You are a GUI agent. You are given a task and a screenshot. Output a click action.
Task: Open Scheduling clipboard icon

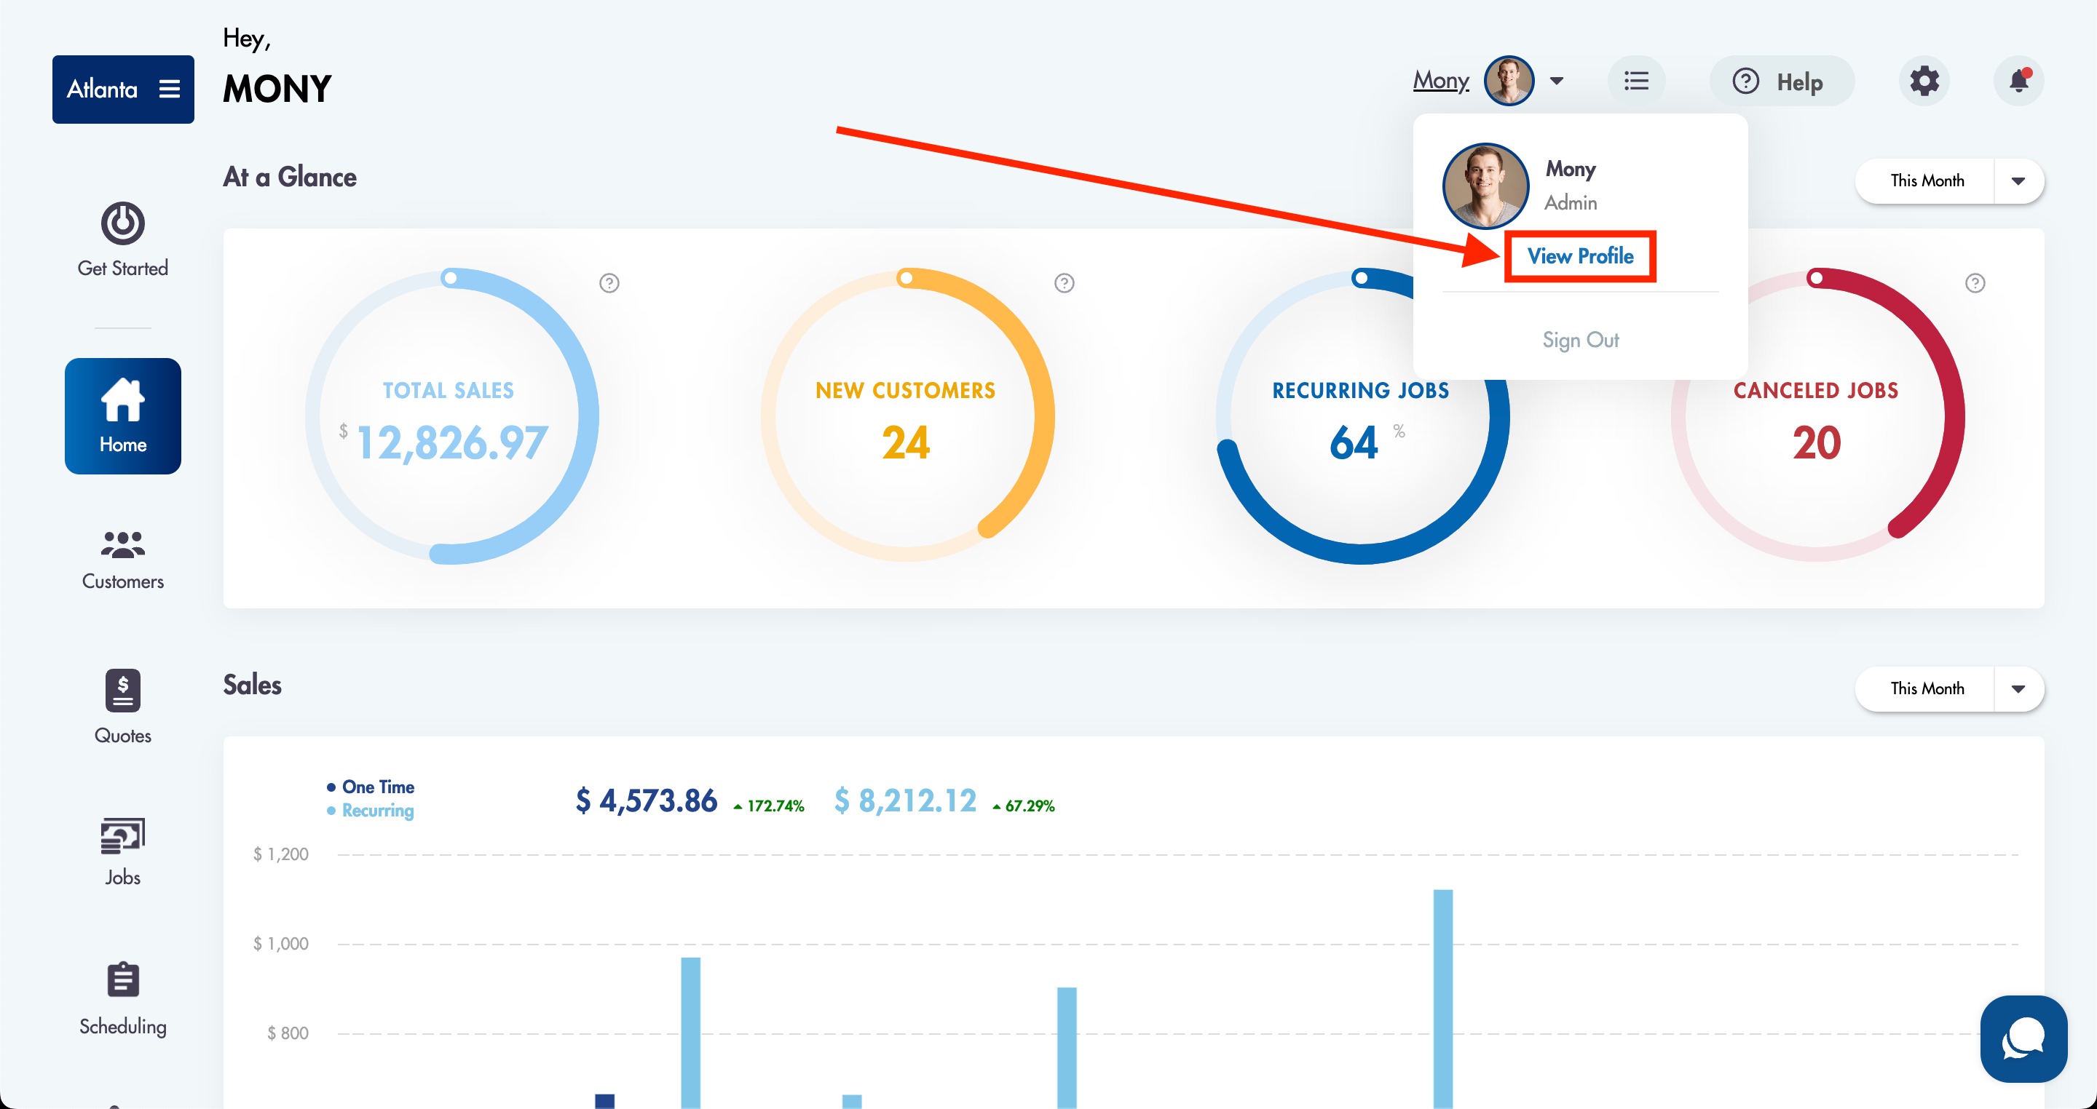[123, 979]
